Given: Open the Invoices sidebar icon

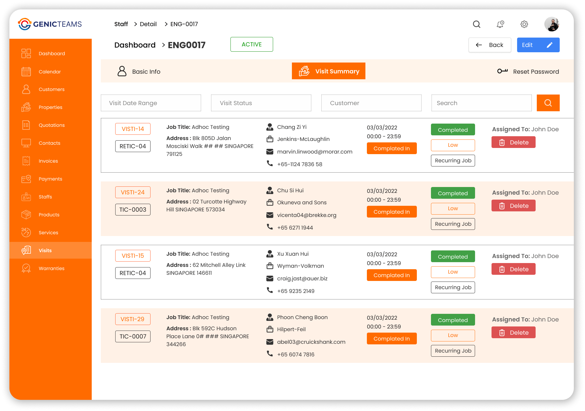Looking at the screenshot, I should pos(26,161).
